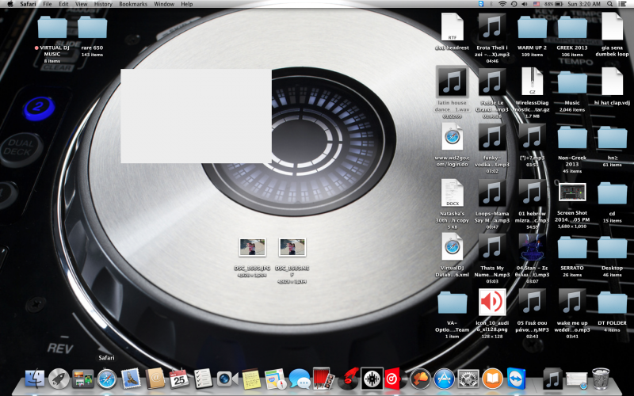Open the Wi-Fi status menu
The image size is (634, 396).
click(x=502, y=4)
